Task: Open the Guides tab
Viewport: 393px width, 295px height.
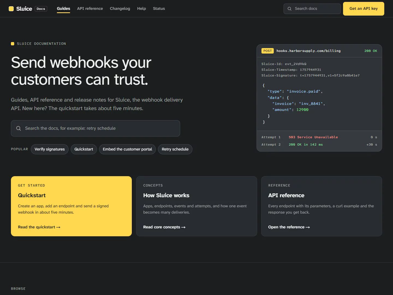Action: (x=64, y=8)
